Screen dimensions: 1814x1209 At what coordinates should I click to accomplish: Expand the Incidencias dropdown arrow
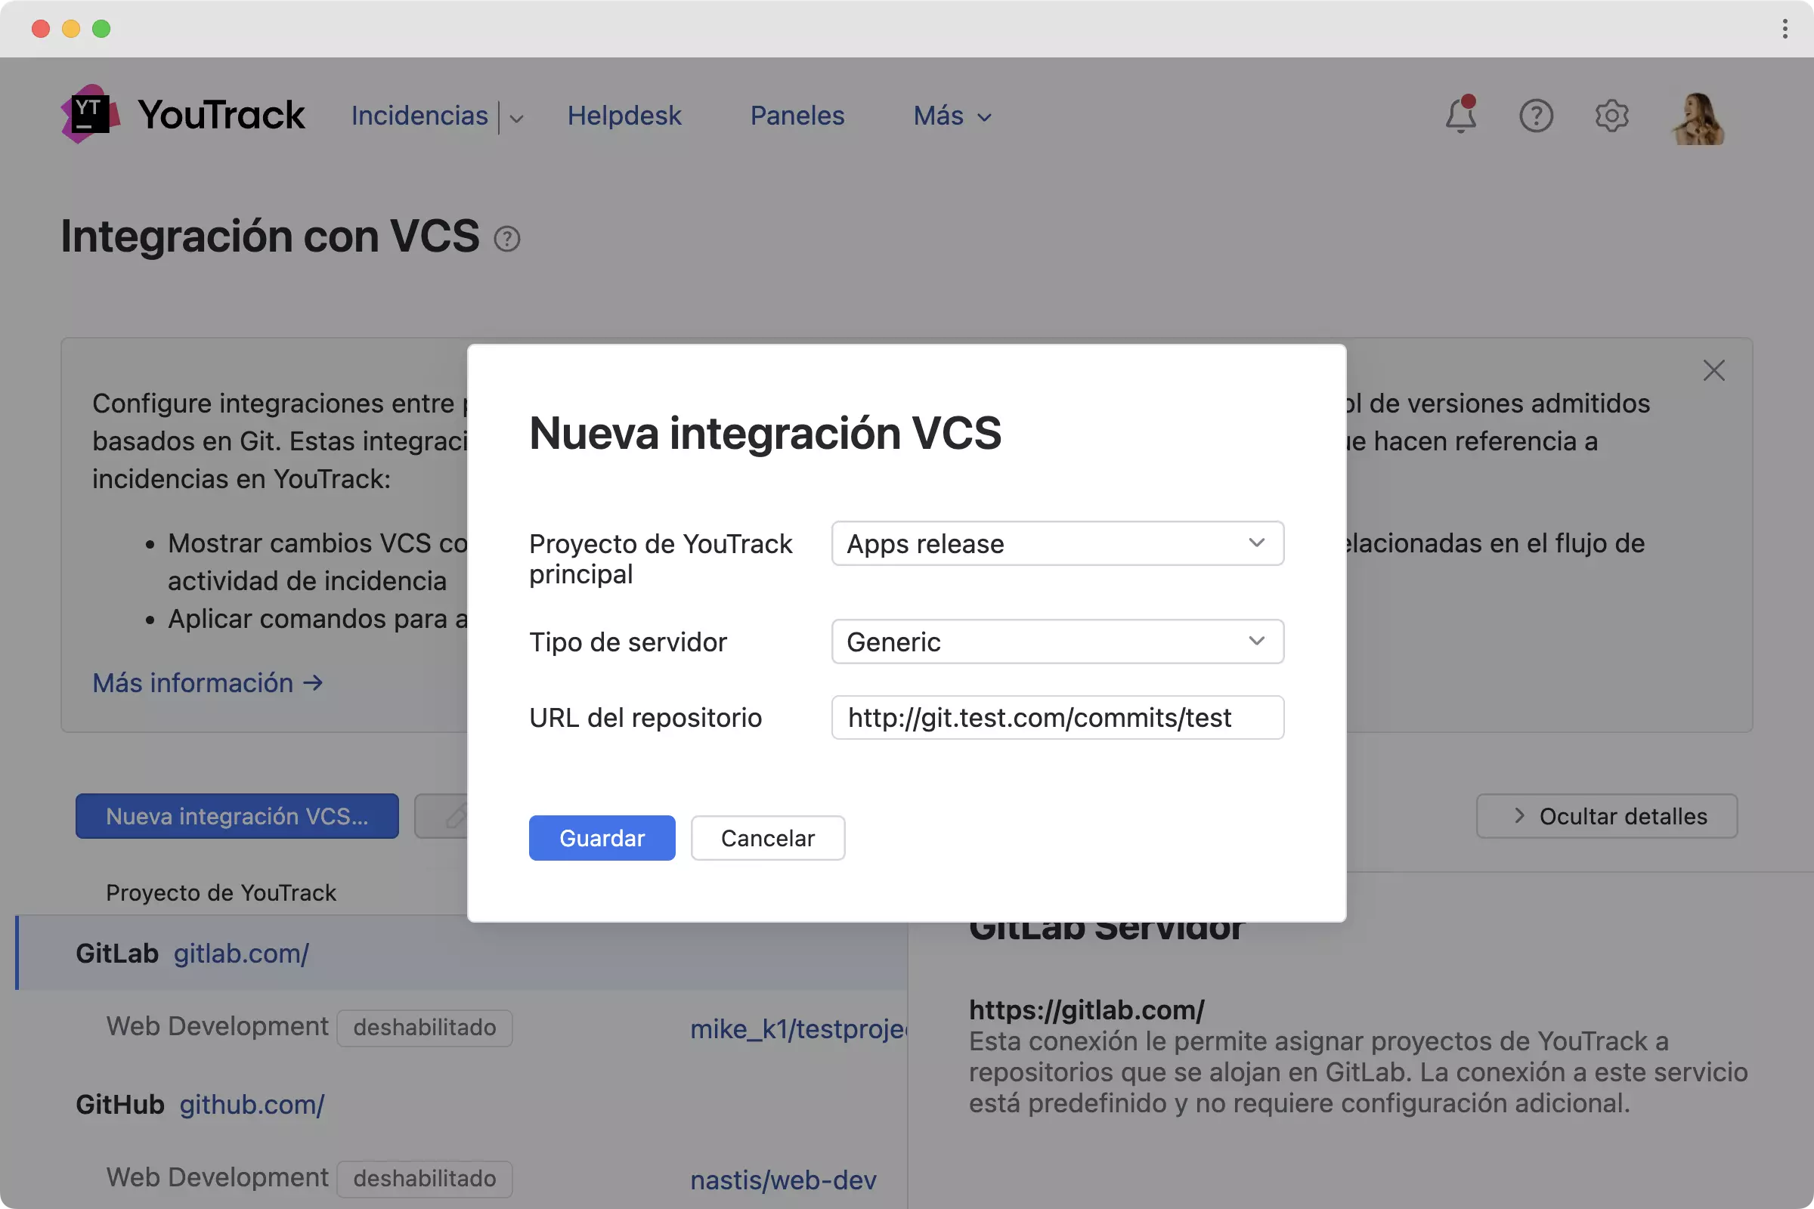[x=517, y=118]
